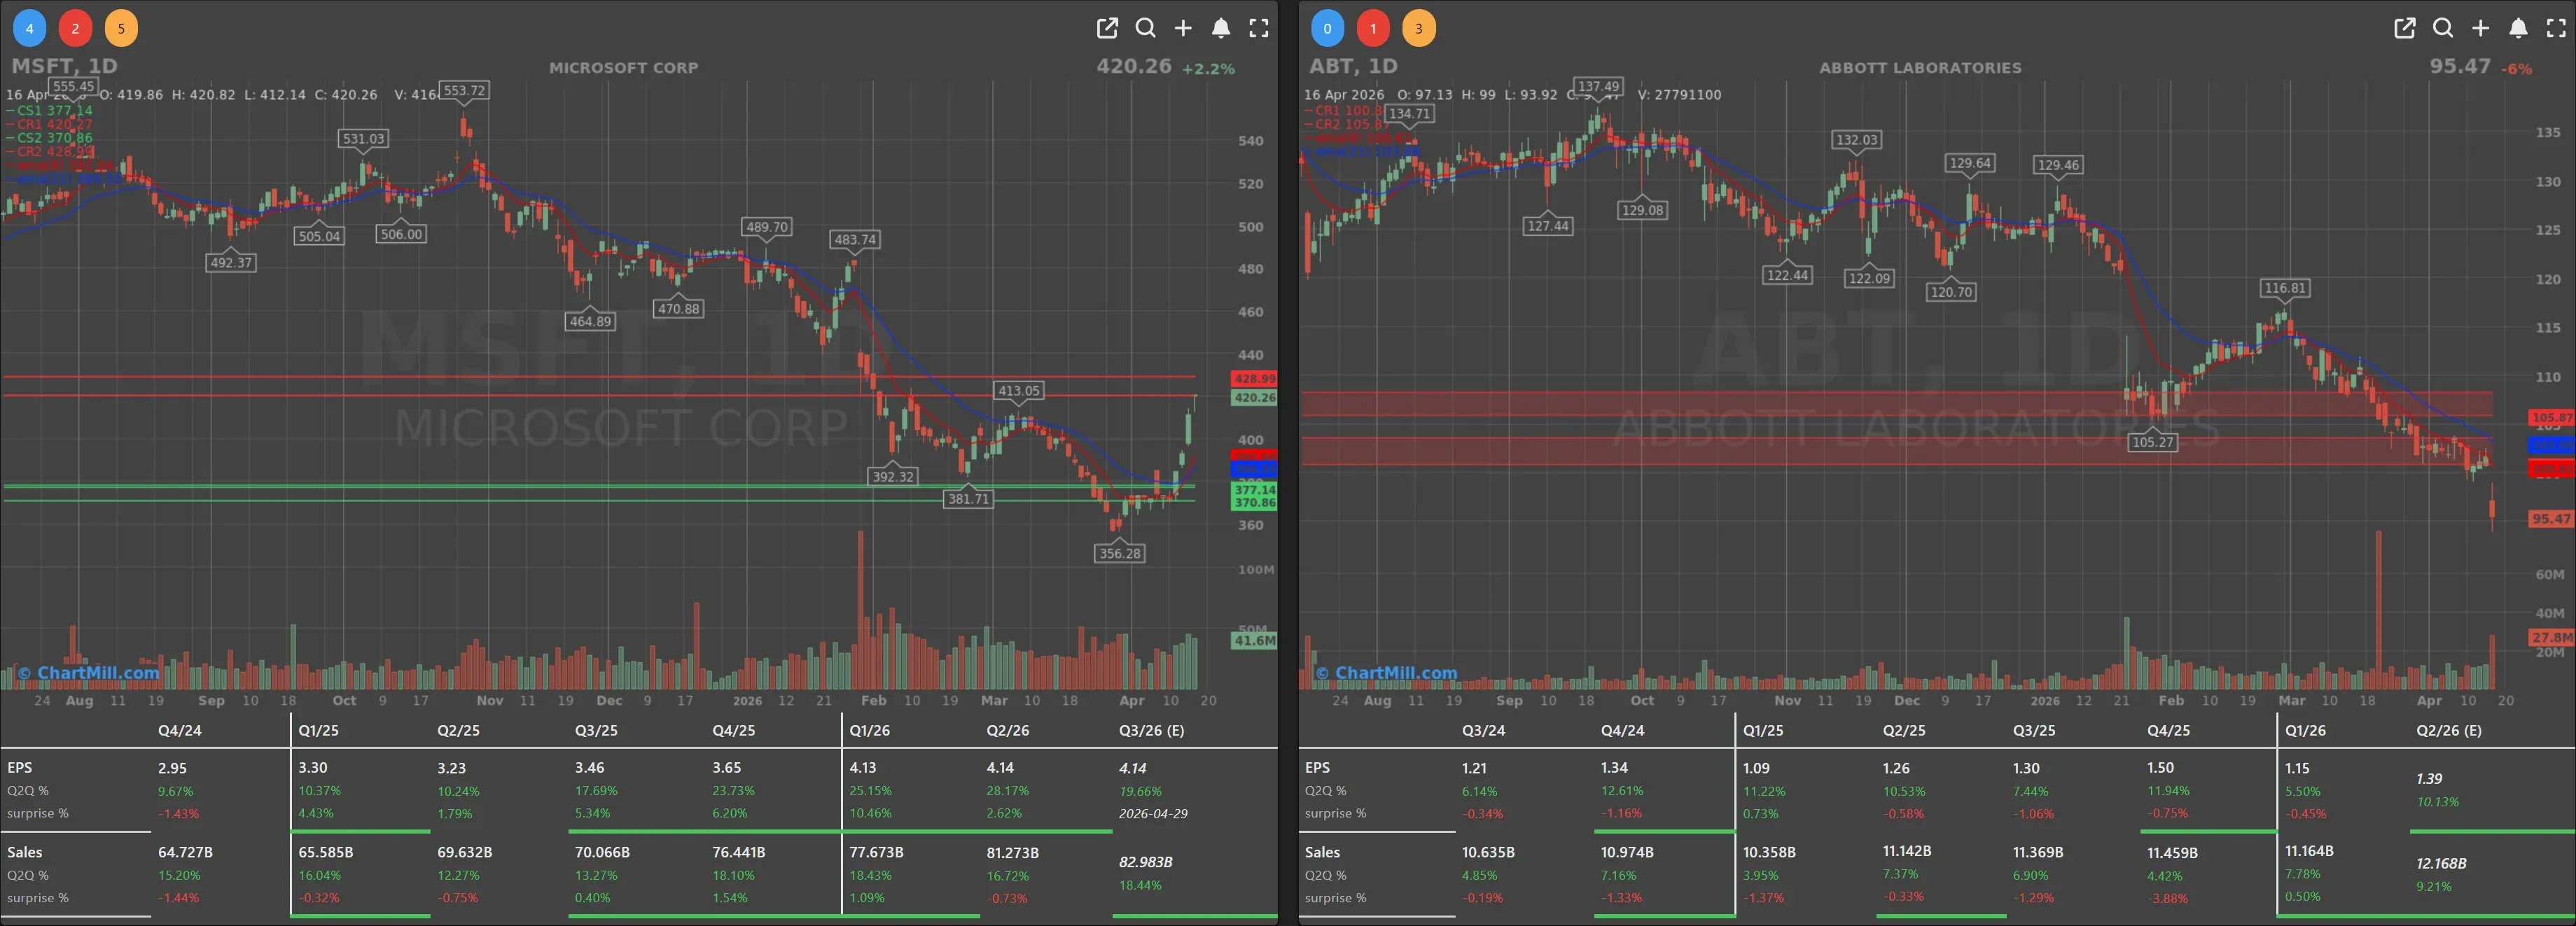
Task: Click red badge 1 on ABT chart
Action: point(1373,28)
